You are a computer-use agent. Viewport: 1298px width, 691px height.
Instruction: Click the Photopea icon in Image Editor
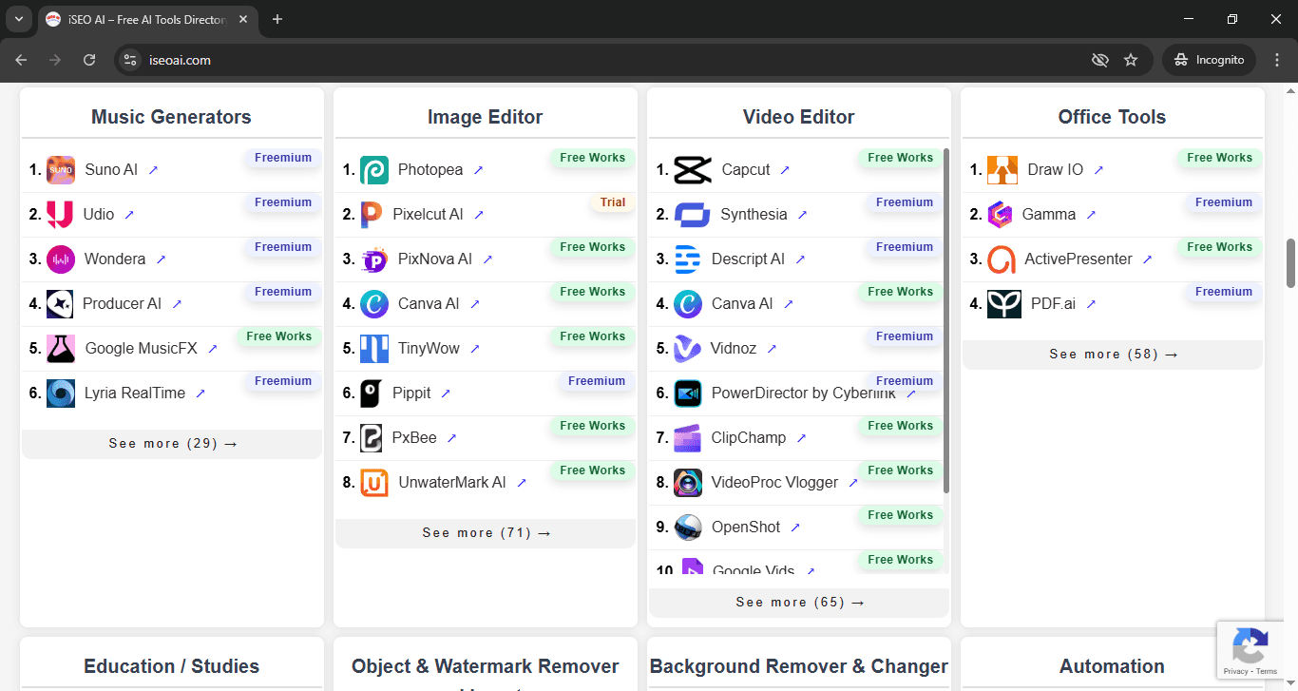(374, 169)
